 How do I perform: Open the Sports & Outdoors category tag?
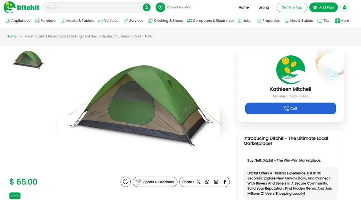point(155,182)
